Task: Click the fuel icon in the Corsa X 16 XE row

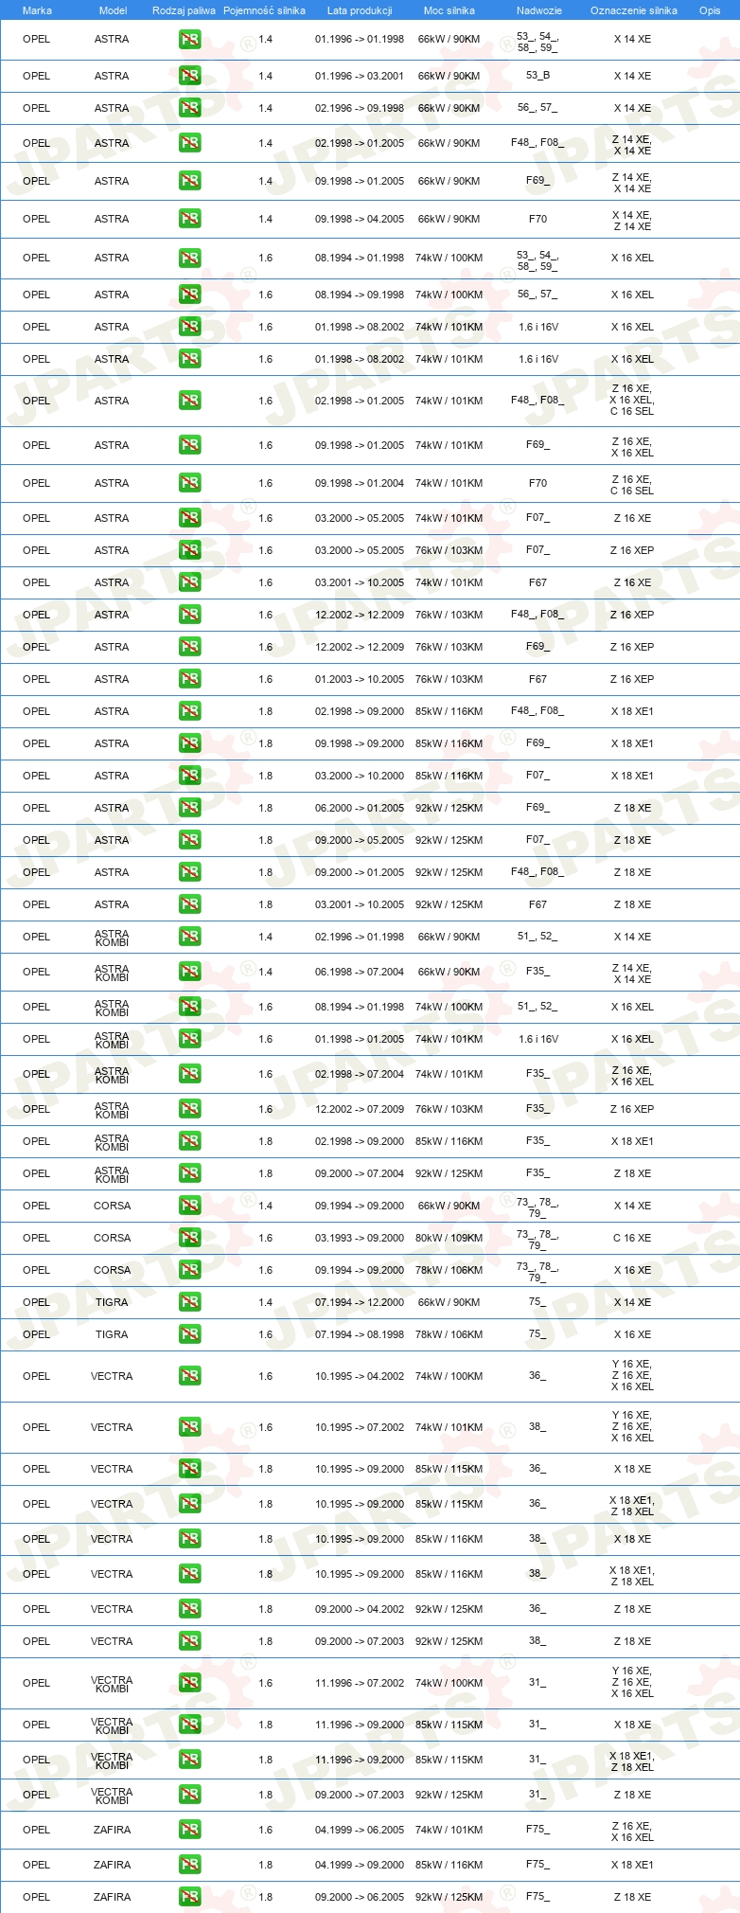Action: (x=189, y=1270)
